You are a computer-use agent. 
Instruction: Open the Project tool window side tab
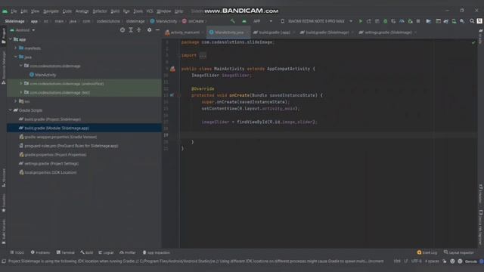(x=3, y=36)
